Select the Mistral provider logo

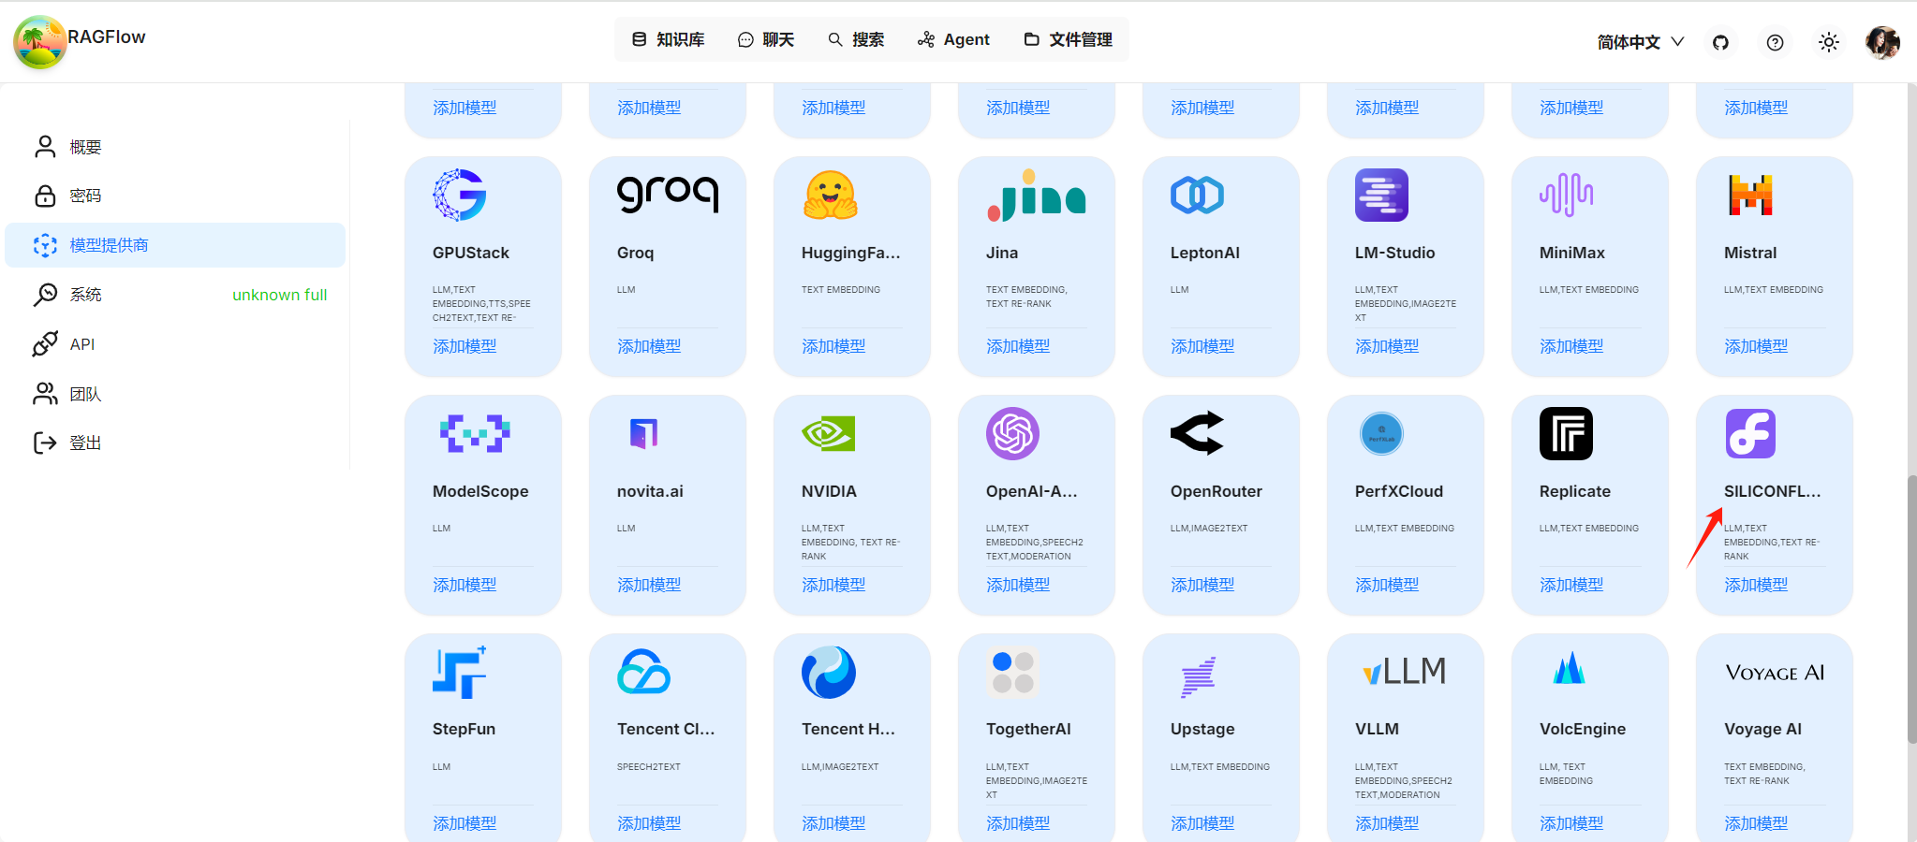click(1749, 195)
